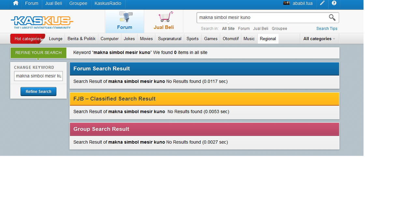Set search scope to Groupee
Viewport: 417px width, 223px height.
(280, 29)
